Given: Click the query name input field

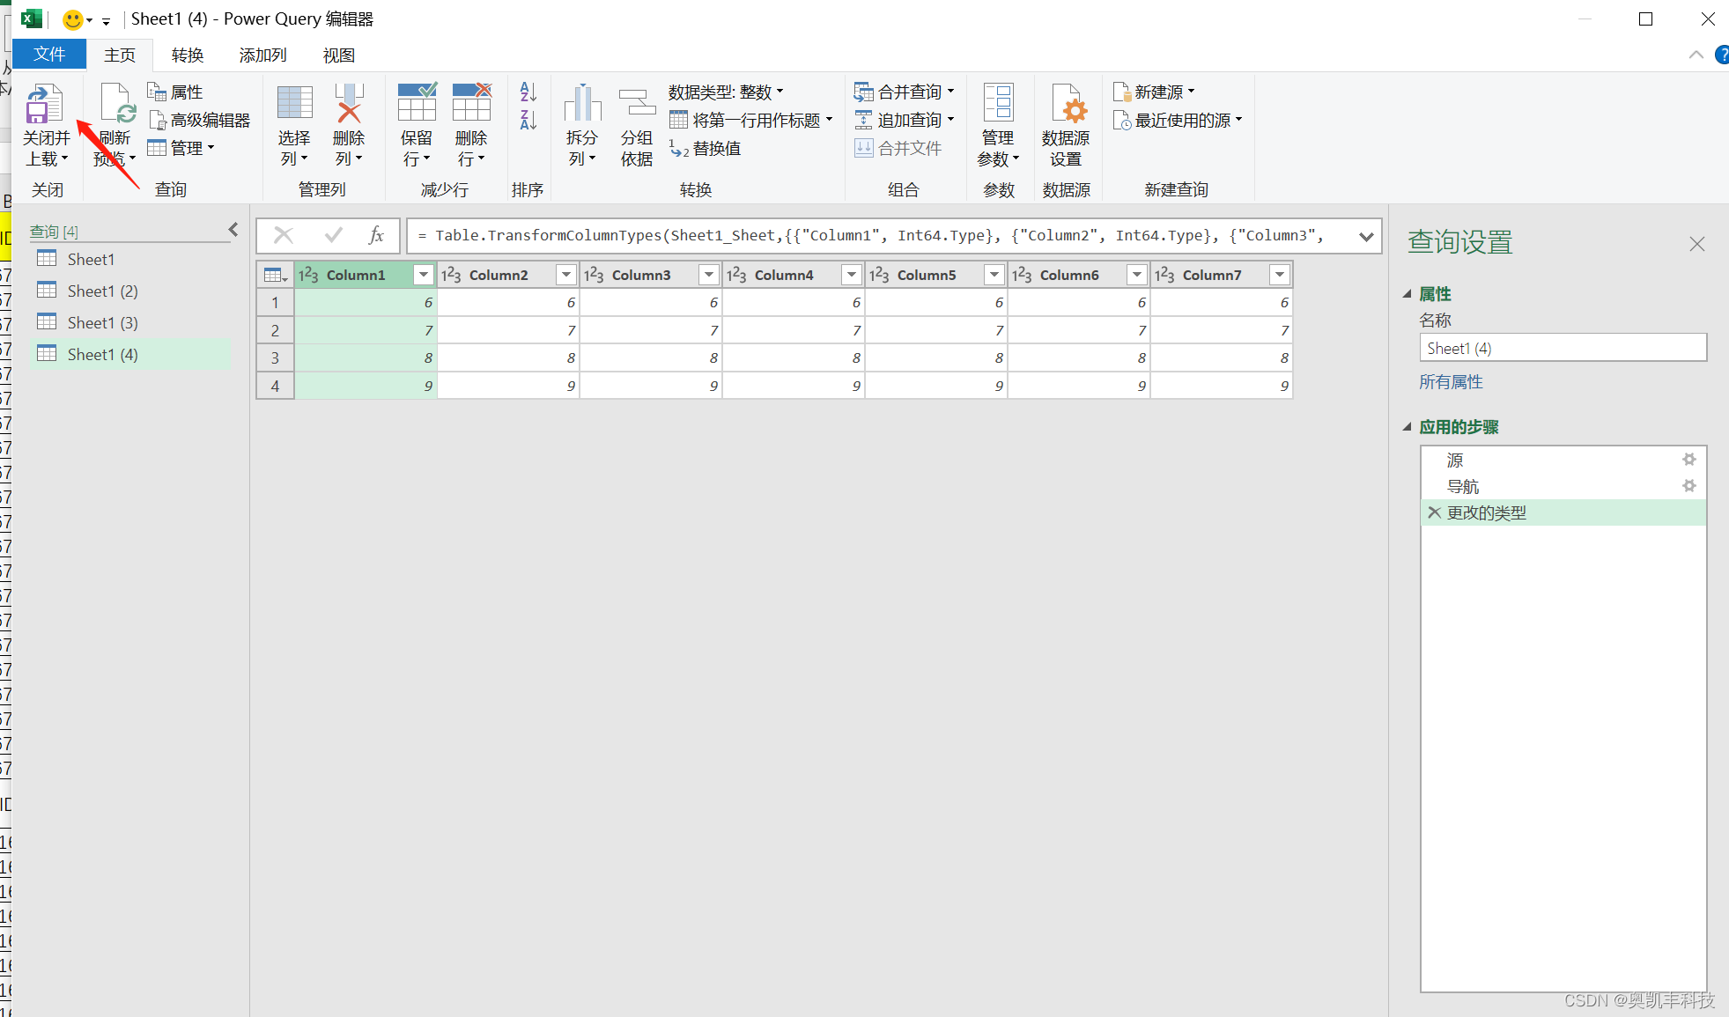Looking at the screenshot, I should tap(1562, 349).
